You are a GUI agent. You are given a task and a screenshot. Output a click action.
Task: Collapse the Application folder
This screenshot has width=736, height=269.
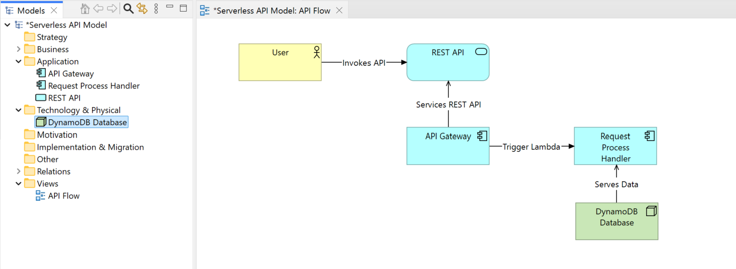(x=19, y=61)
